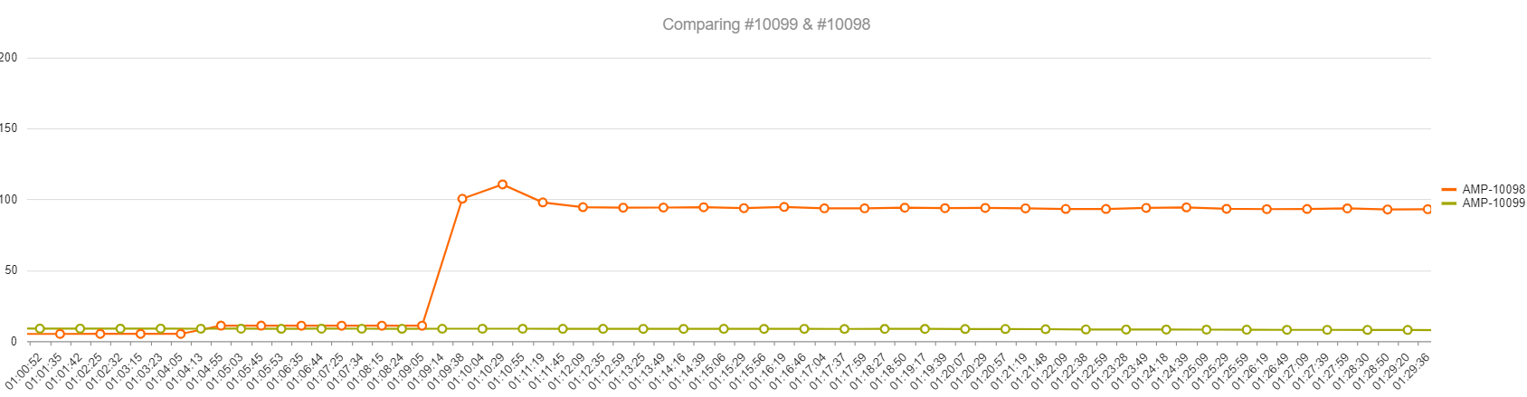Click the green data point at 01:10:04
The image size is (1527, 397).
coord(482,329)
